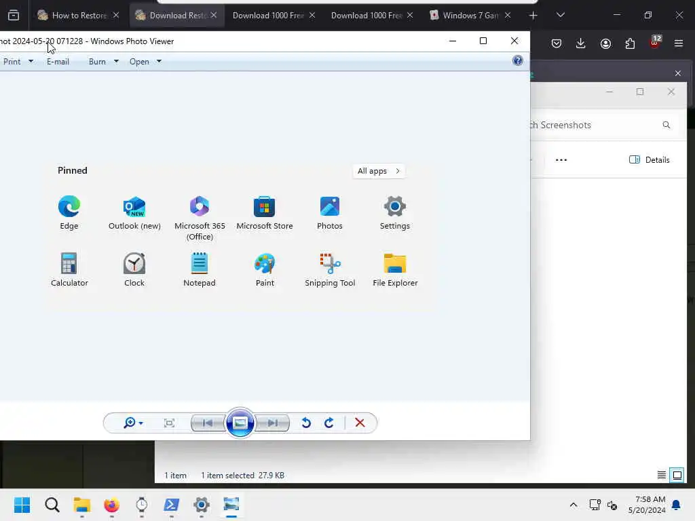Open Firefox recent browsing view icon

[x=14, y=16]
